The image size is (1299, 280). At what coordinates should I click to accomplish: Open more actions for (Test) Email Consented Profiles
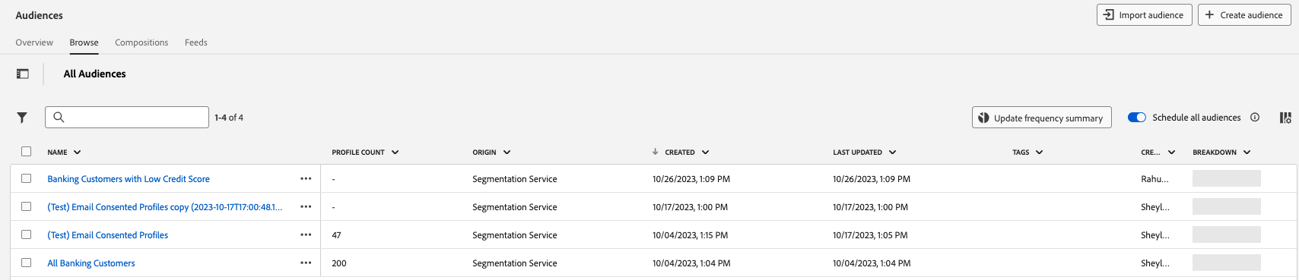tap(306, 235)
